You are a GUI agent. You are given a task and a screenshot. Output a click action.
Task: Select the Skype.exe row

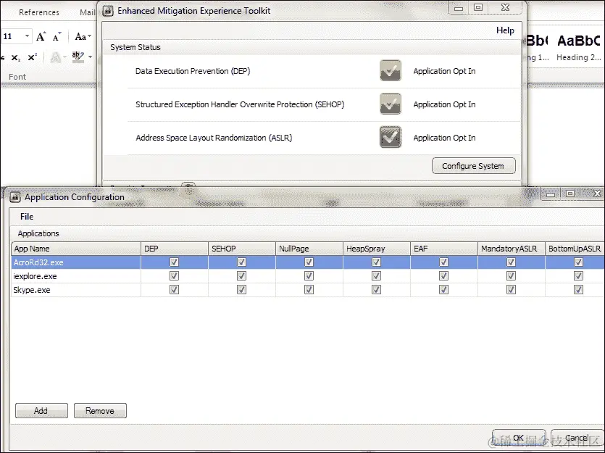click(307, 290)
